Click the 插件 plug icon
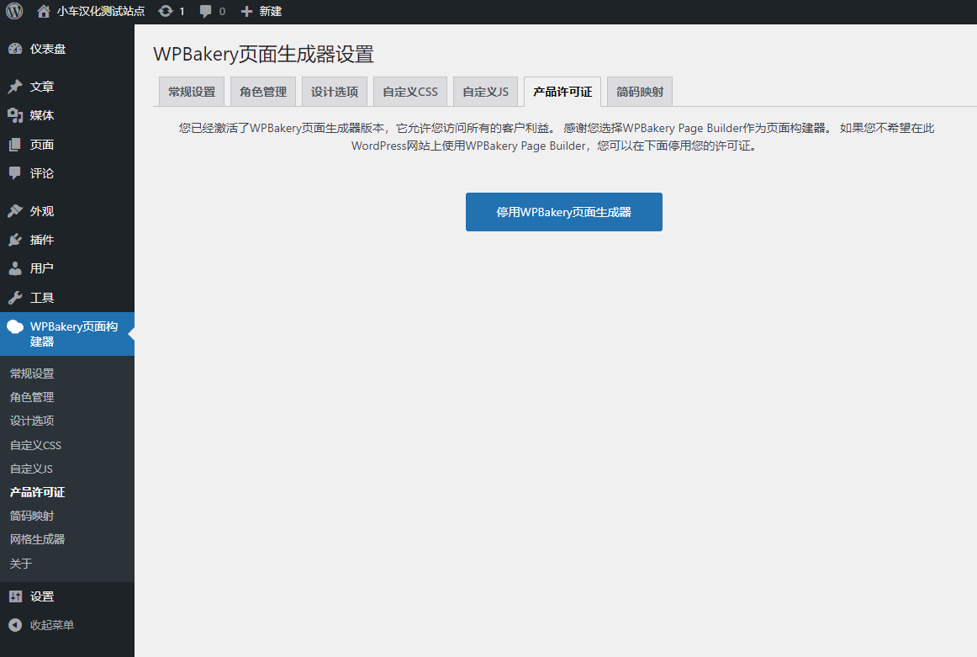Viewport: 977px width, 657px height. [x=16, y=240]
